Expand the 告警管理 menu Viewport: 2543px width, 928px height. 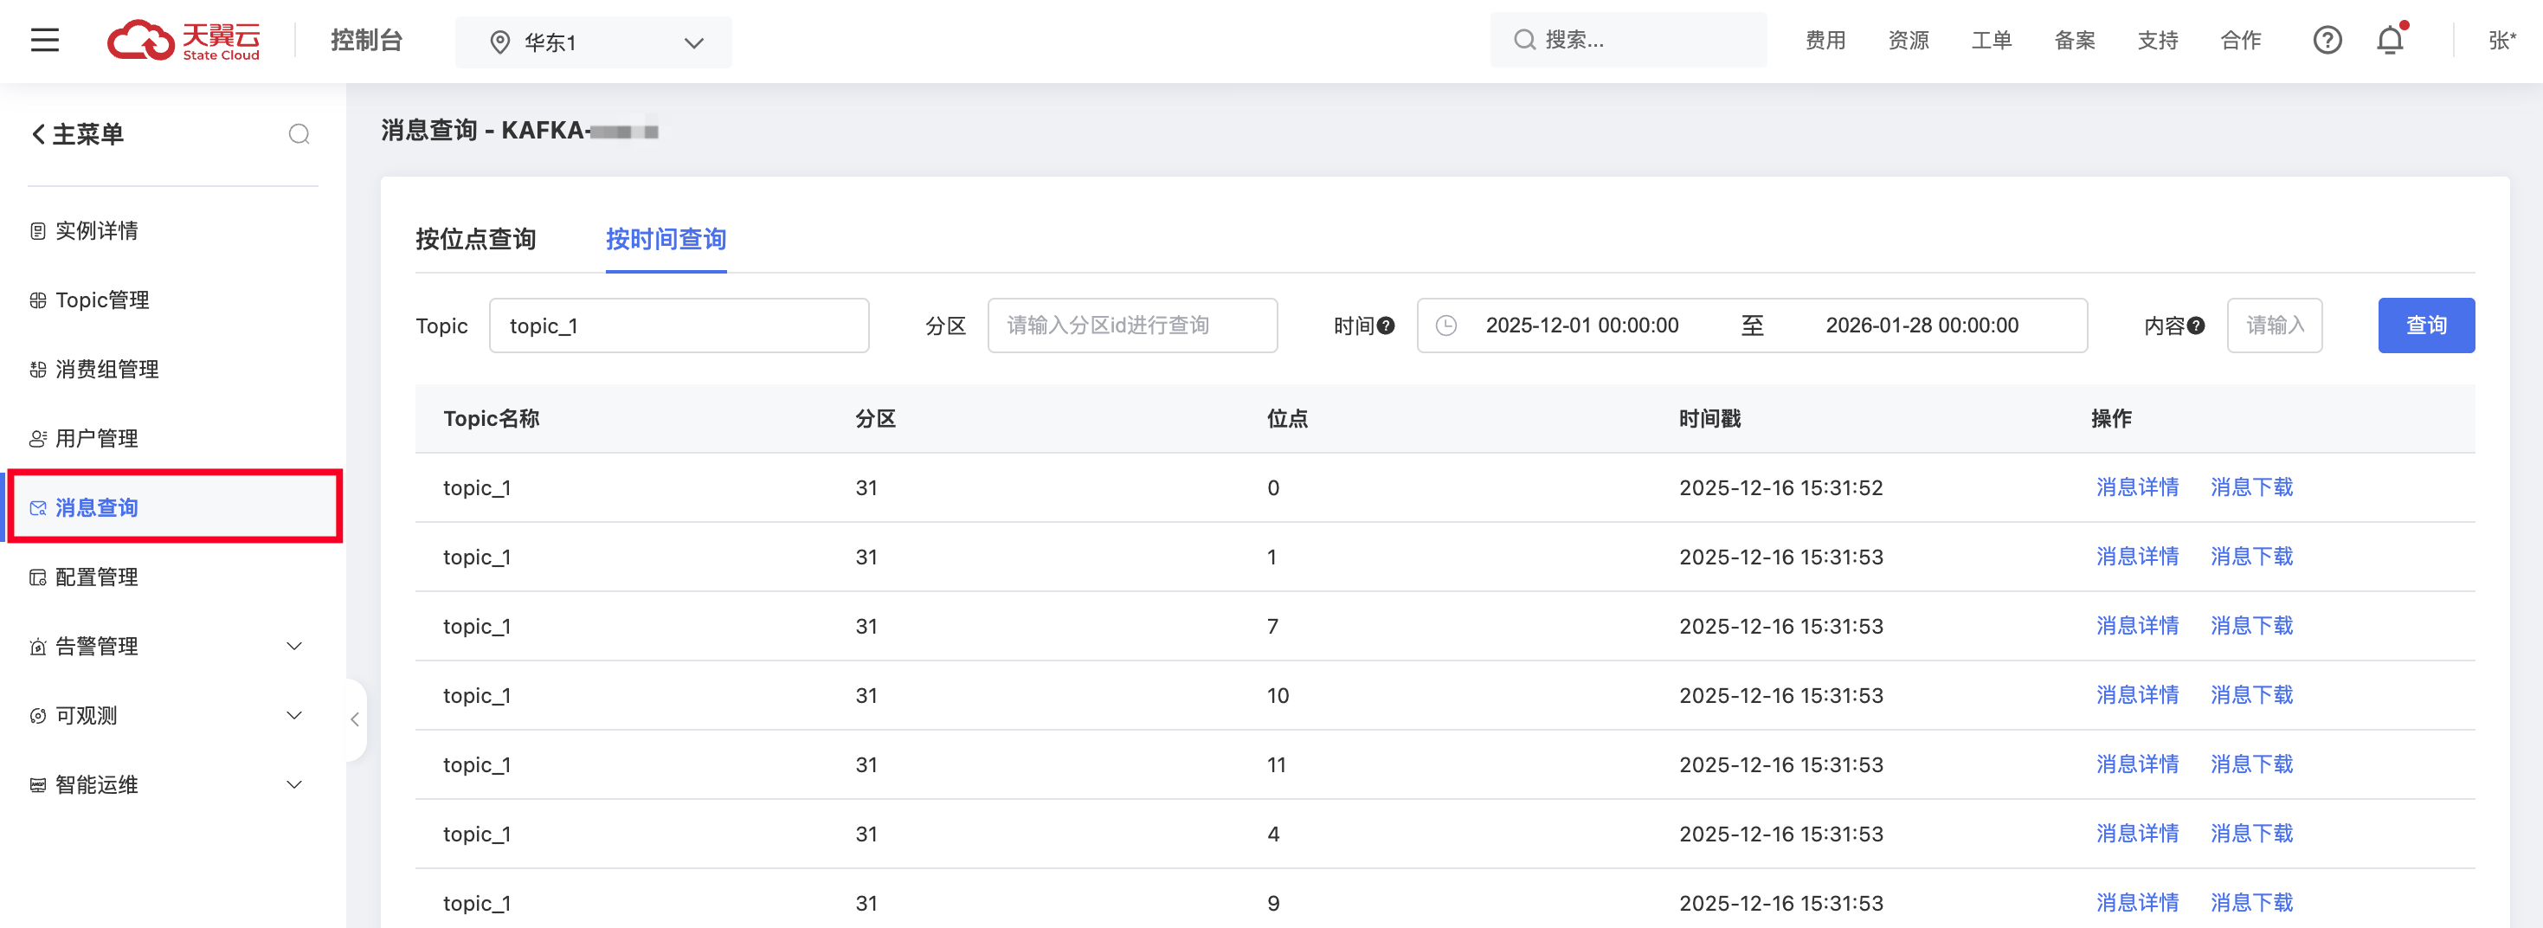(x=293, y=647)
